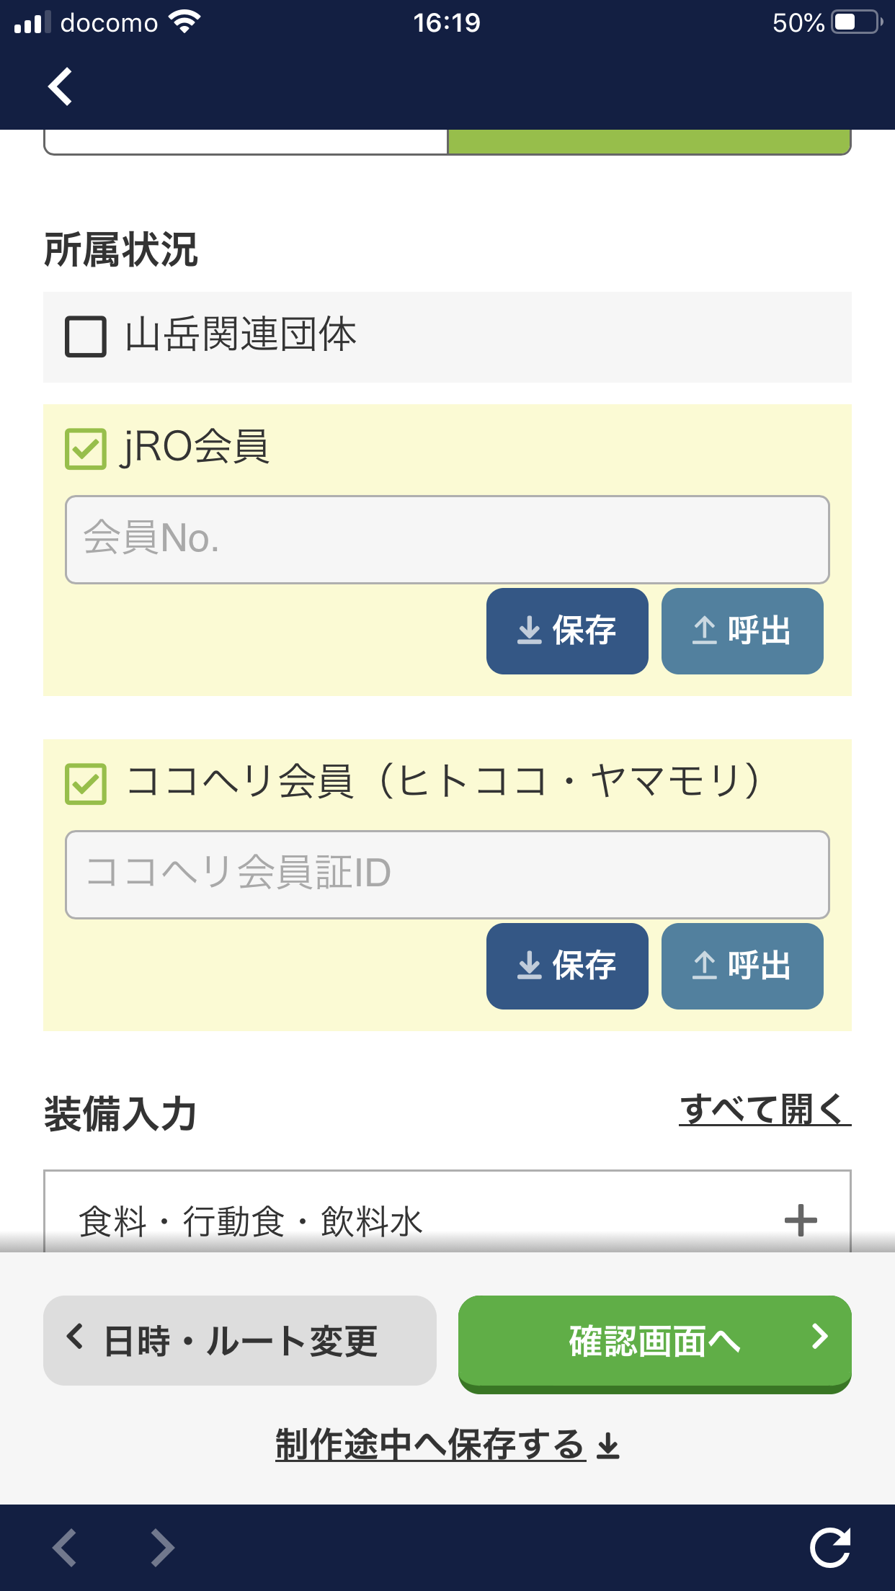This screenshot has height=1591, width=895.
Task: Tap plus icon on 食料・行動食・飲料水
Action: (800, 1221)
